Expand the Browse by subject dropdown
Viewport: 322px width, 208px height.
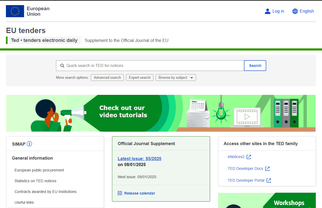[176, 77]
